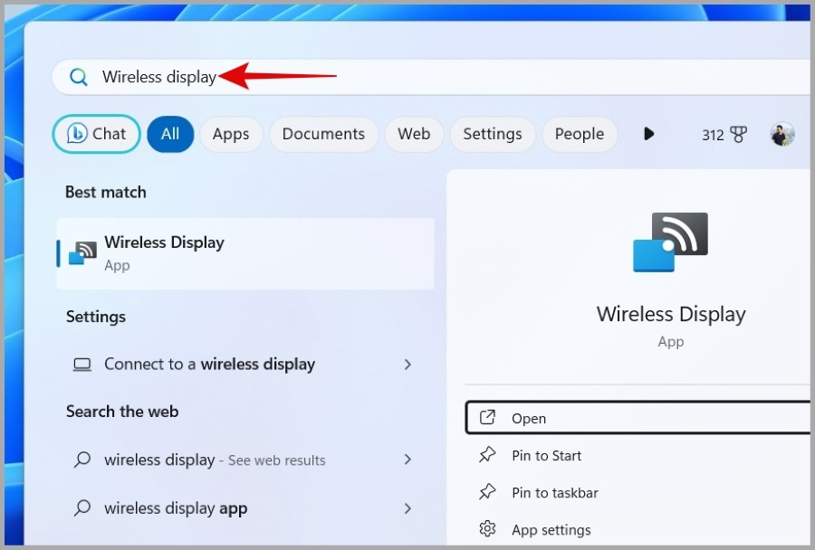Select the 'wireless display app' suggestion
Screen dimensions: 815x550
[x=245, y=507]
